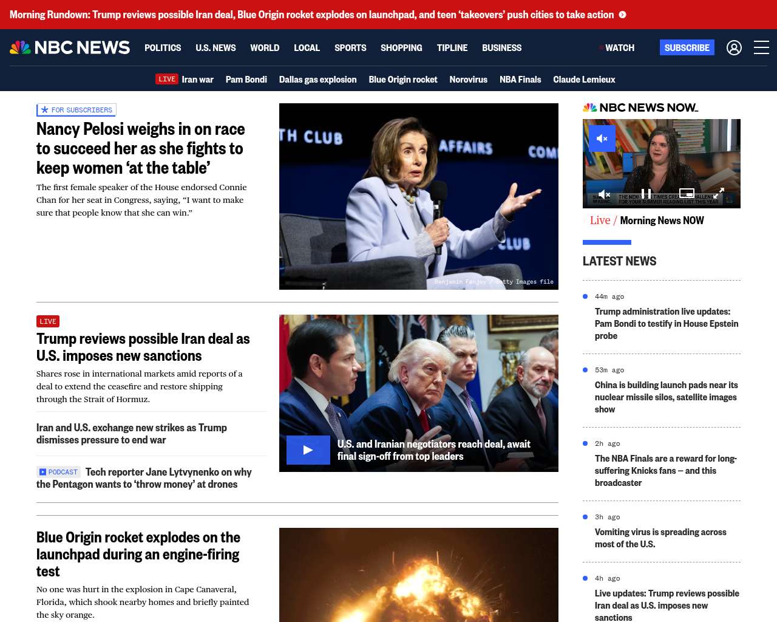
Task: Click the NBC News NOW logo
Action: click(640, 108)
